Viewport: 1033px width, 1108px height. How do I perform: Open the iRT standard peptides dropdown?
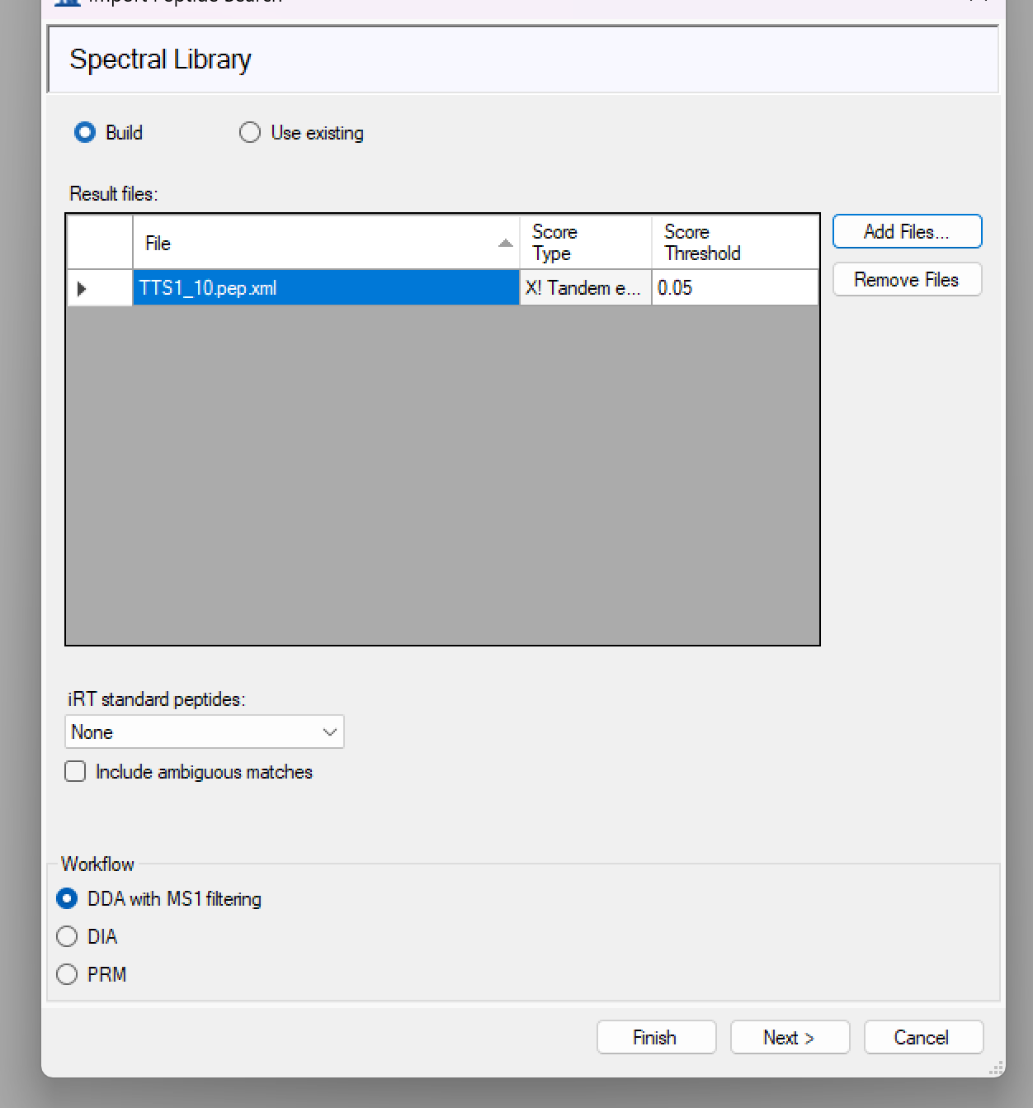pyautogui.click(x=205, y=732)
